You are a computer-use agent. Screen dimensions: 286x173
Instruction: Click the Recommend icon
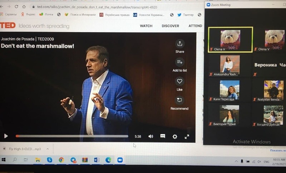(179, 100)
